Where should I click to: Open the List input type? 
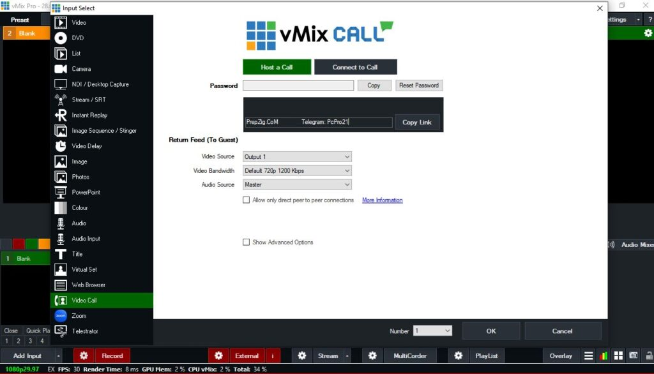point(102,54)
